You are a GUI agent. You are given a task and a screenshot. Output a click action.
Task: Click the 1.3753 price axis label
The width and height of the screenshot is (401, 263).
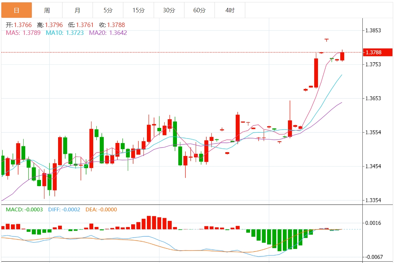click(373, 64)
